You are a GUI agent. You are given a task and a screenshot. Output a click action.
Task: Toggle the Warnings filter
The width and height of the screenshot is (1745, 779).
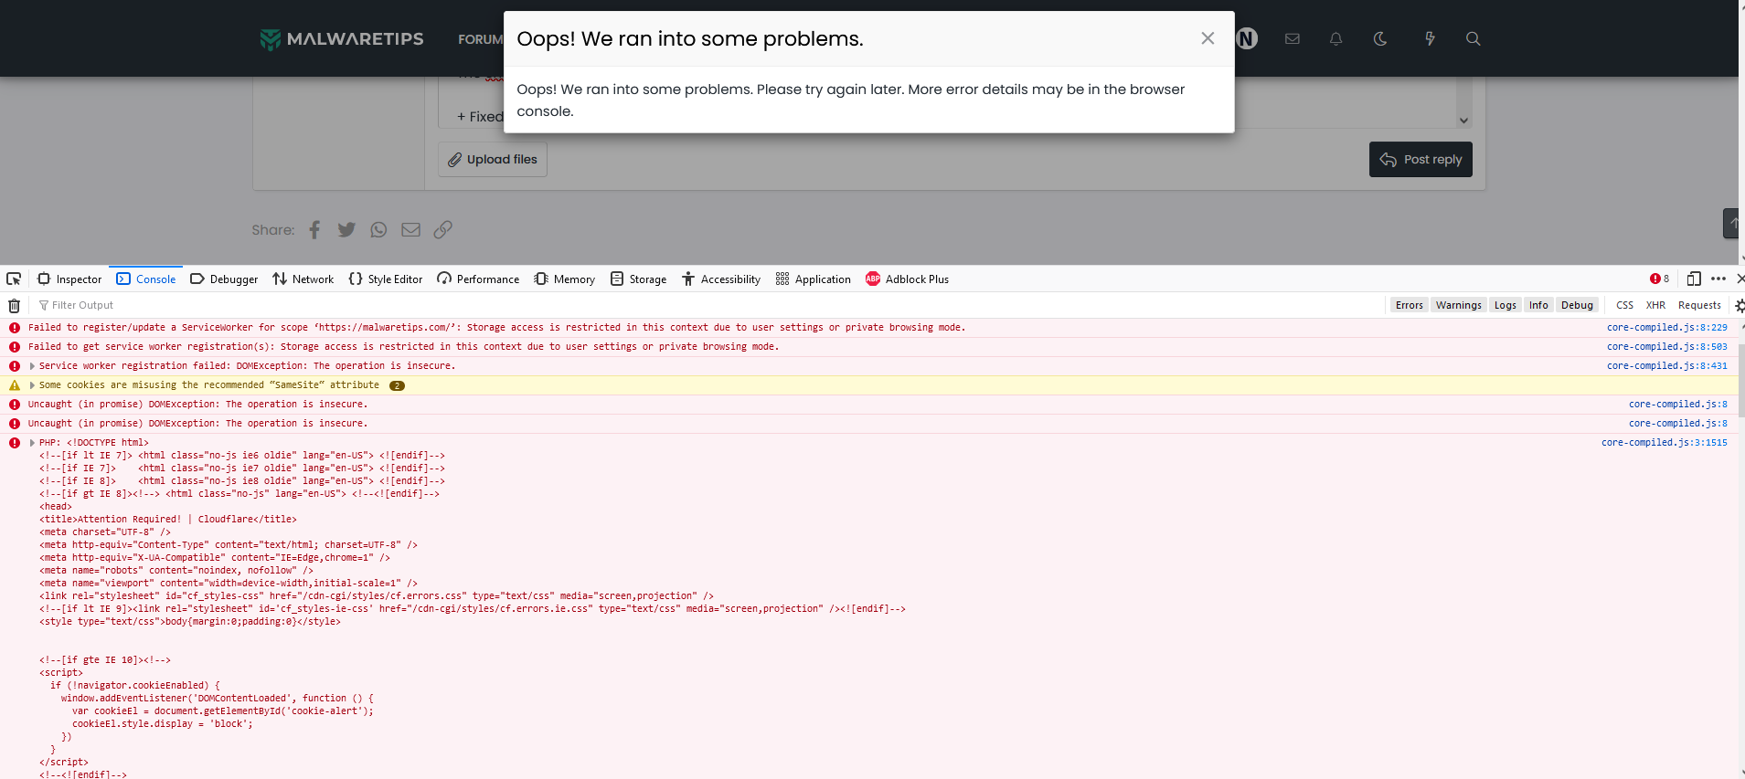(x=1458, y=305)
